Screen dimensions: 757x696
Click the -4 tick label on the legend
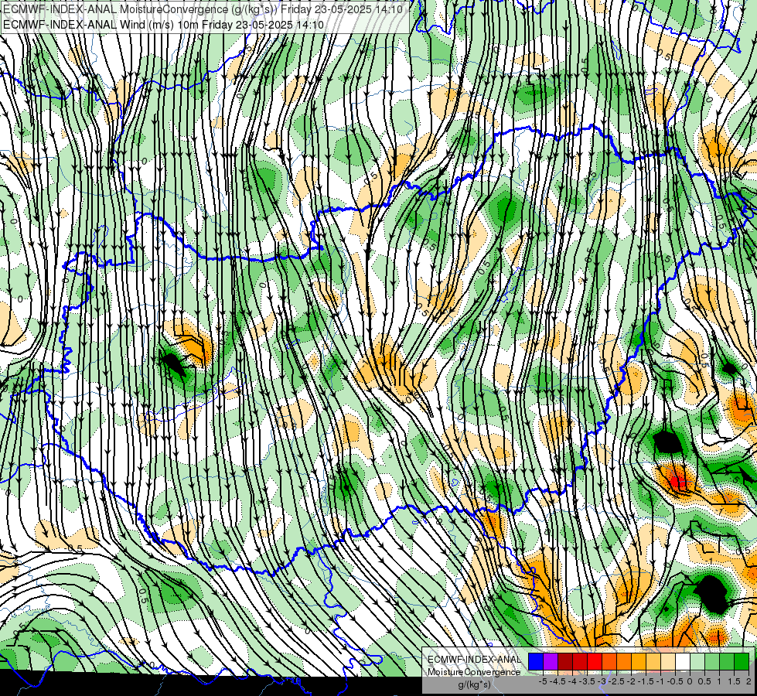pos(572,681)
